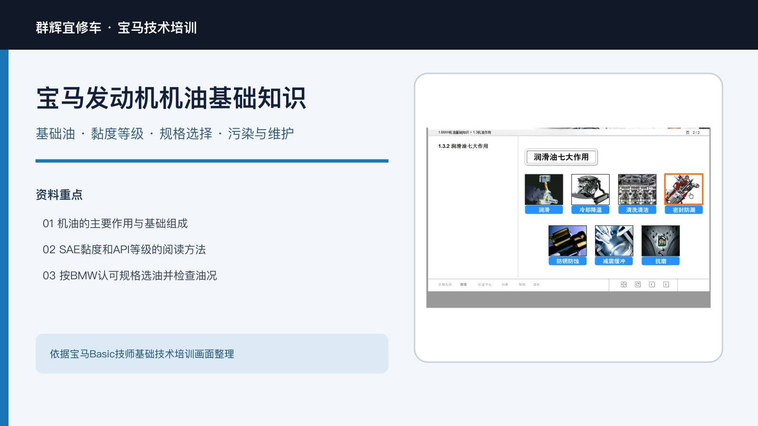Open the 防锈防蚀 thumbnail image
Image resolution: width=758 pixels, height=426 pixels.
click(x=568, y=240)
